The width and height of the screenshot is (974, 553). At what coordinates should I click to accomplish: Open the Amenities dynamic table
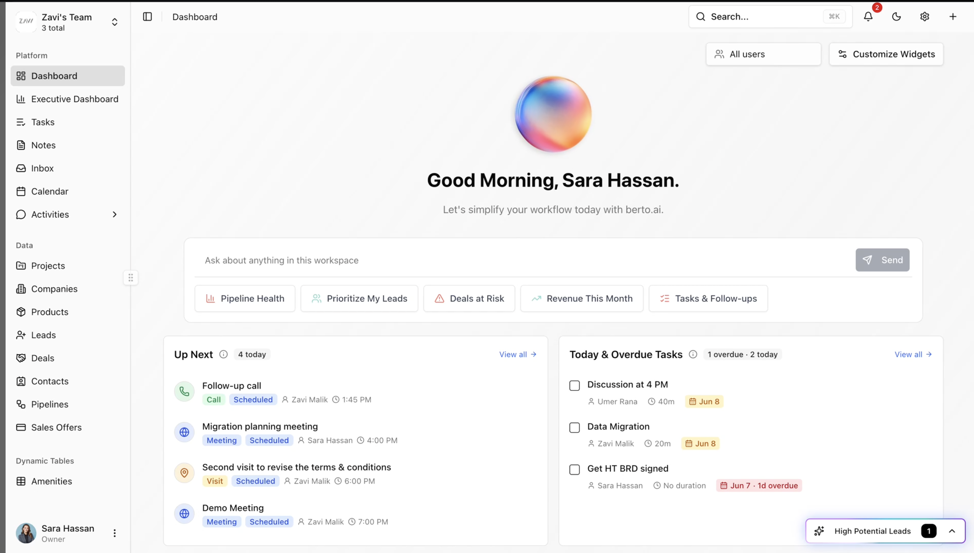tap(68, 482)
